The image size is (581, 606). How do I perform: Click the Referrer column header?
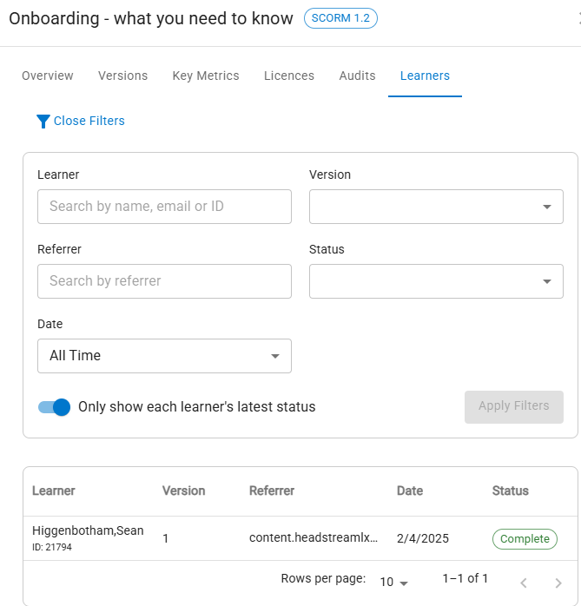tap(272, 491)
